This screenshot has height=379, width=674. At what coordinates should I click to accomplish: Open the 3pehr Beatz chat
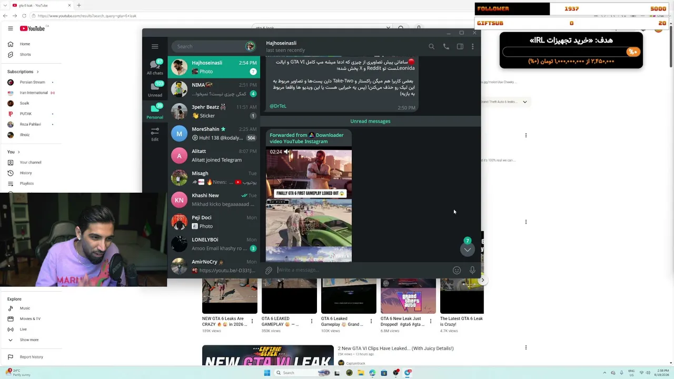(214, 111)
